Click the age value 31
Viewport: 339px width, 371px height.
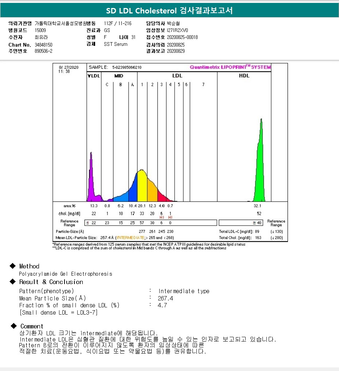click(x=133, y=37)
